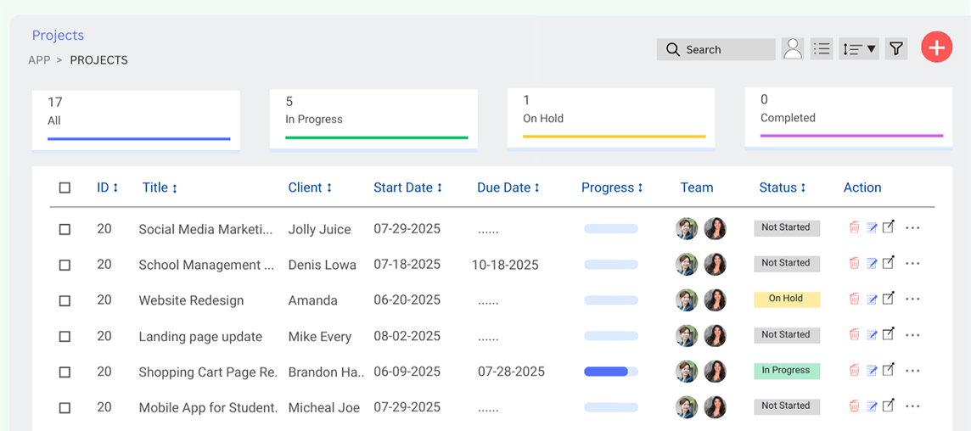Image resolution: width=971 pixels, height=431 pixels.
Task: Delete the Social Media Marketing project
Action: [x=854, y=227]
